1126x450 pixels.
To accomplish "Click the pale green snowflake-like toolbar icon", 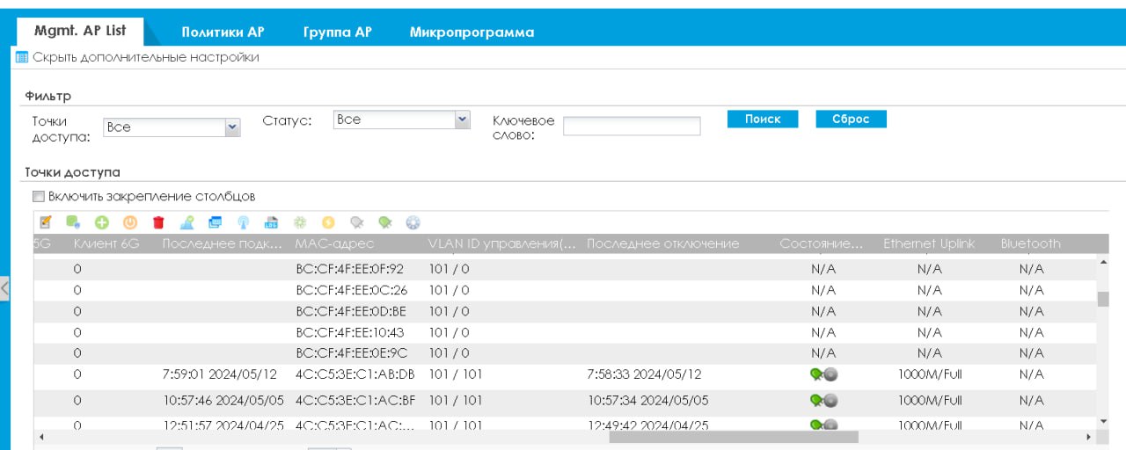I will tap(300, 223).
